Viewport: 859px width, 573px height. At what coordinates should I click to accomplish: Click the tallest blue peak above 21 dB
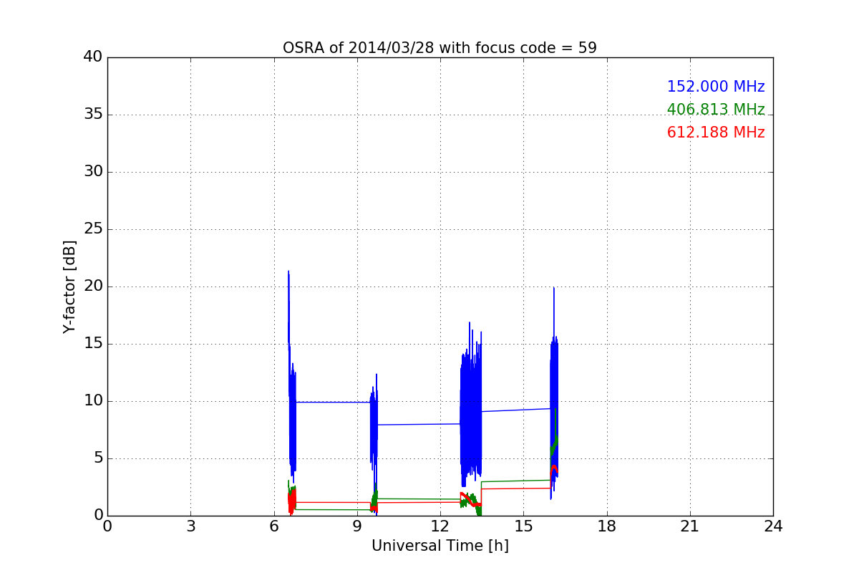288,273
